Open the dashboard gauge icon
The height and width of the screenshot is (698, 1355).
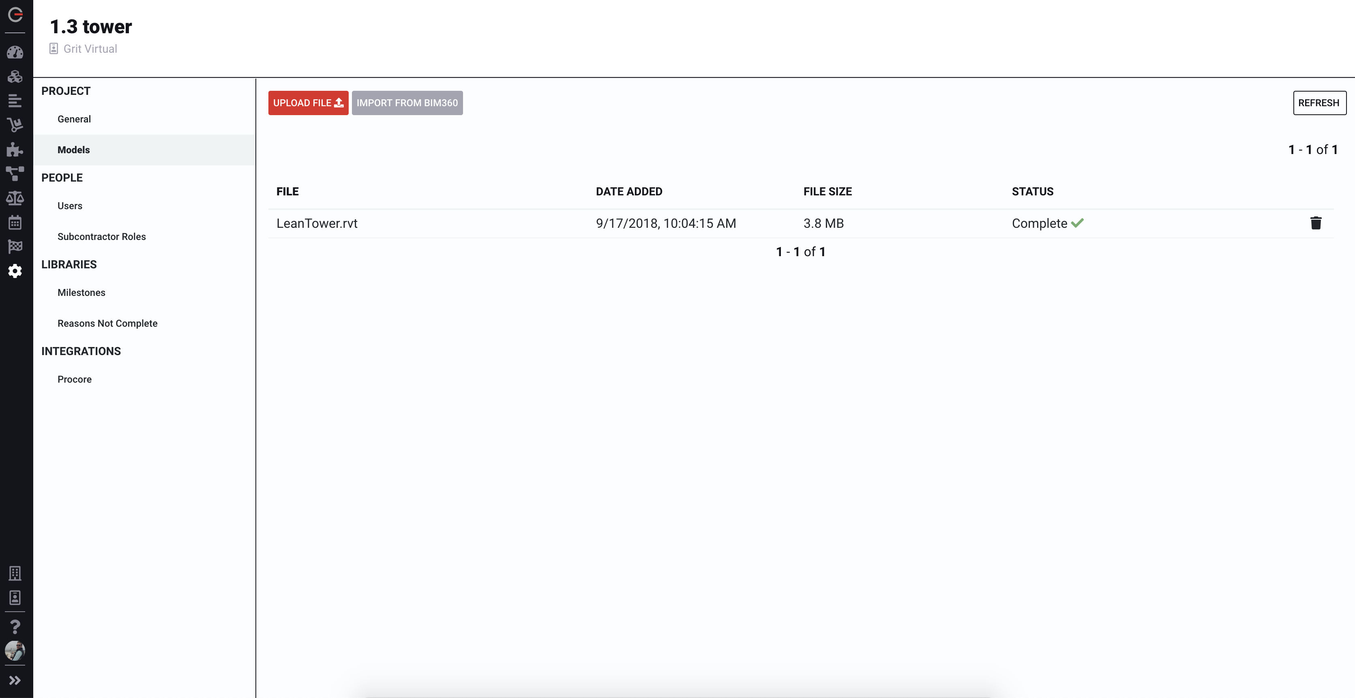coord(15,52)
